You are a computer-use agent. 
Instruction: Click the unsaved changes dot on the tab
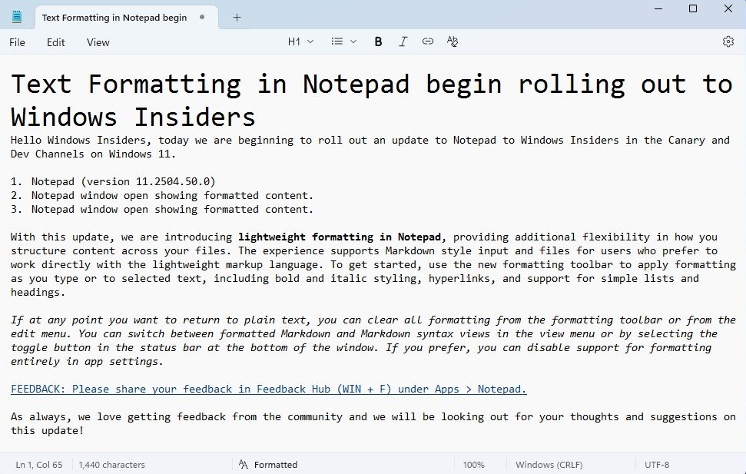[x=202, y=17]
